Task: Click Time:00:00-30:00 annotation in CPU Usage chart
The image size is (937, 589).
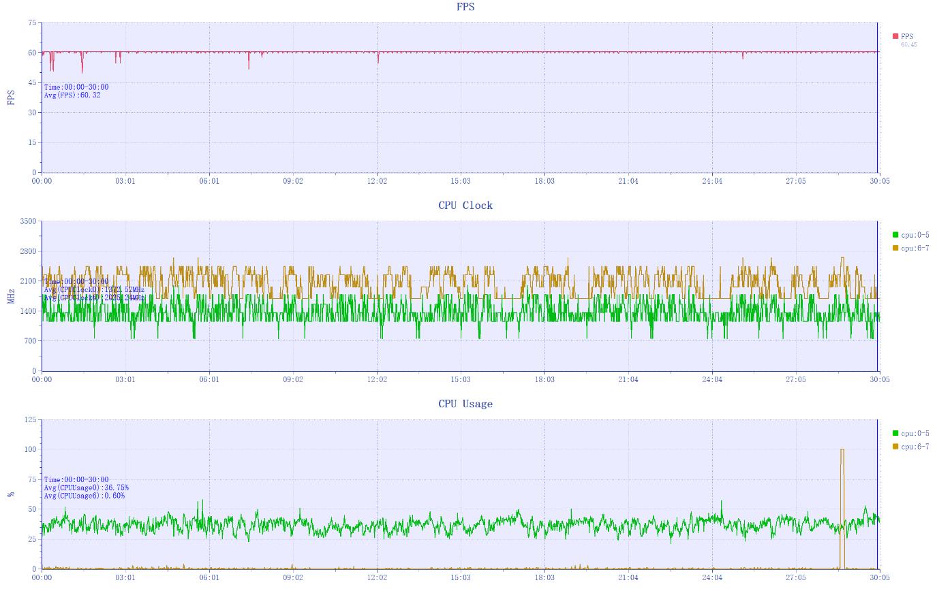Action: pos(76,480)
